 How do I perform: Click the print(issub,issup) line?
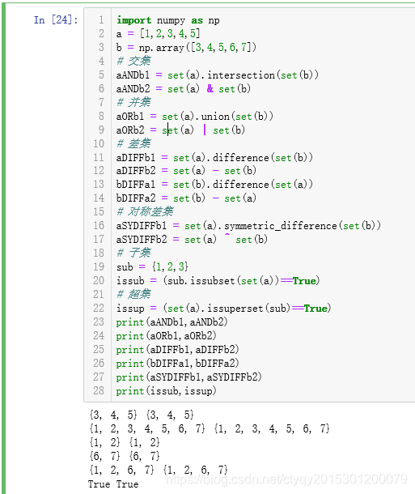tap(166, 391)
